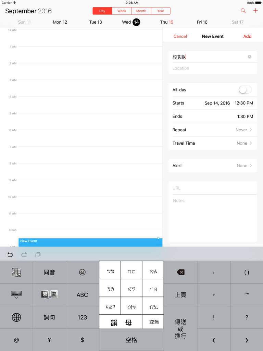The height and width of the screenshot is (351, 263).
Task: Clear the event title text field
Action: pyautogui.click(x=249, y=57)
